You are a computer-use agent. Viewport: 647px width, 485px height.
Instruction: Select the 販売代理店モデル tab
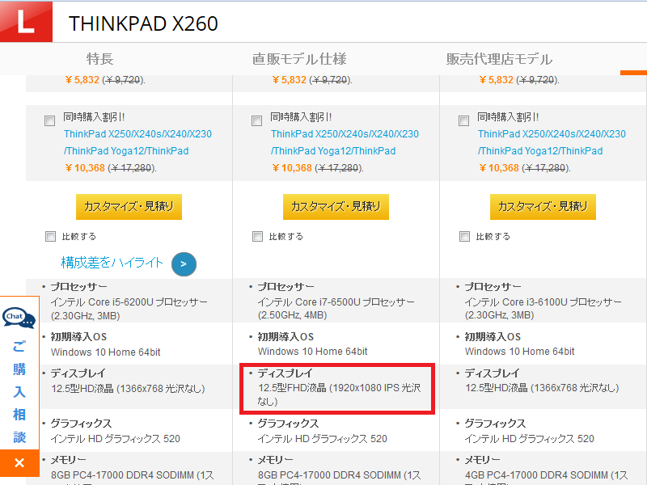[x=499, y=59]
